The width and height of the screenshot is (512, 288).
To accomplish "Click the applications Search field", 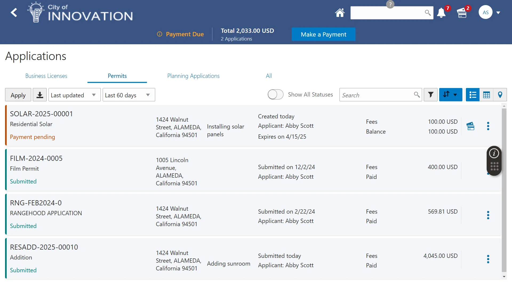I will tap(376, 95).
